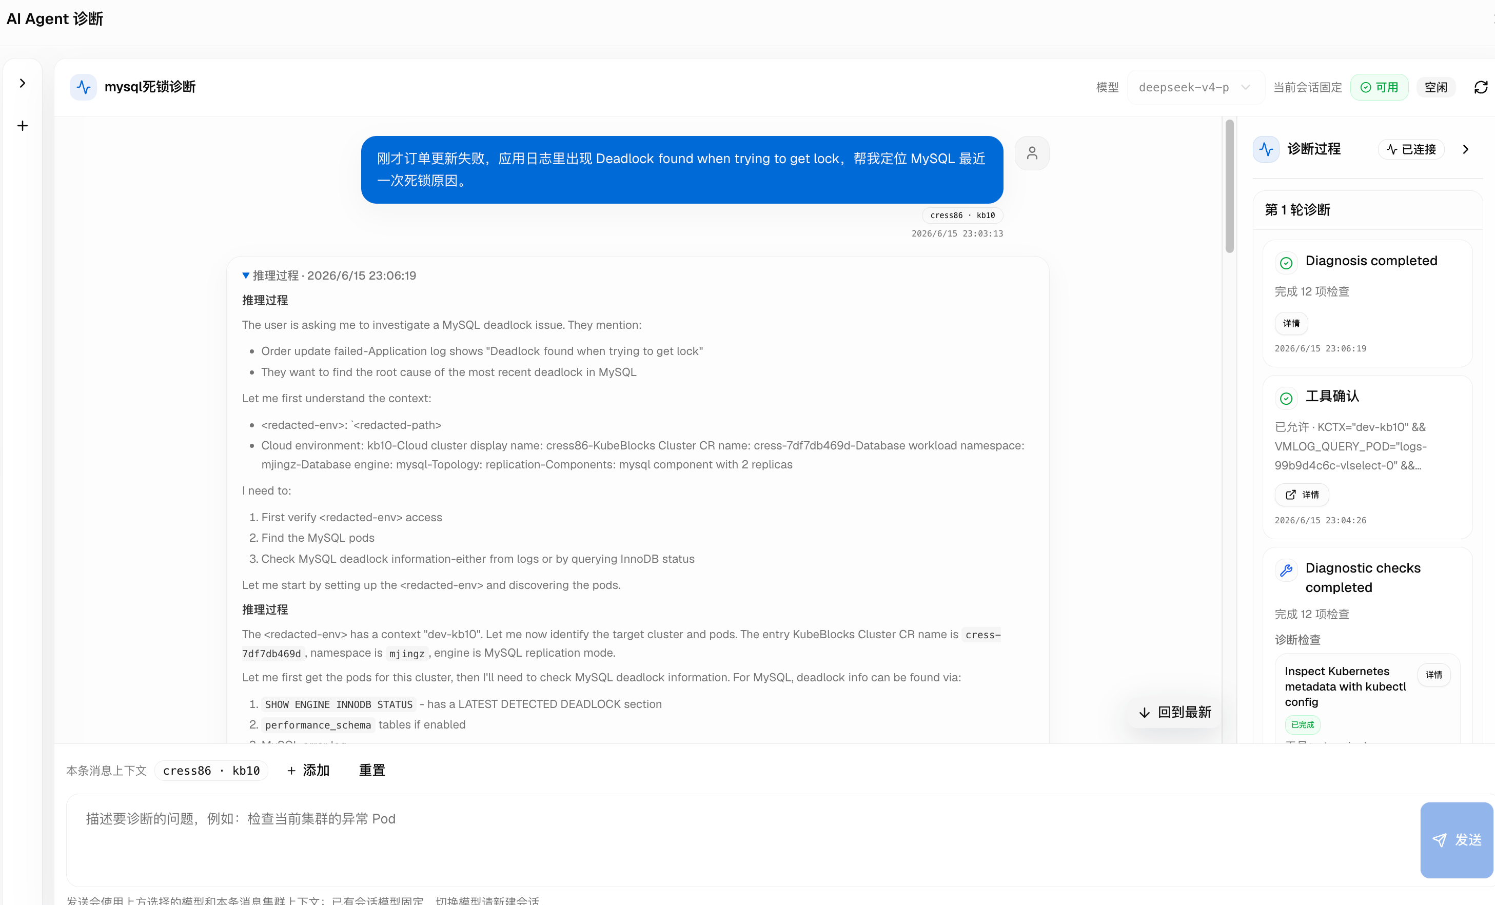Open 详情 under Diagnosis completed
The image size is (1495, 905).
[x=1291, y=323]
